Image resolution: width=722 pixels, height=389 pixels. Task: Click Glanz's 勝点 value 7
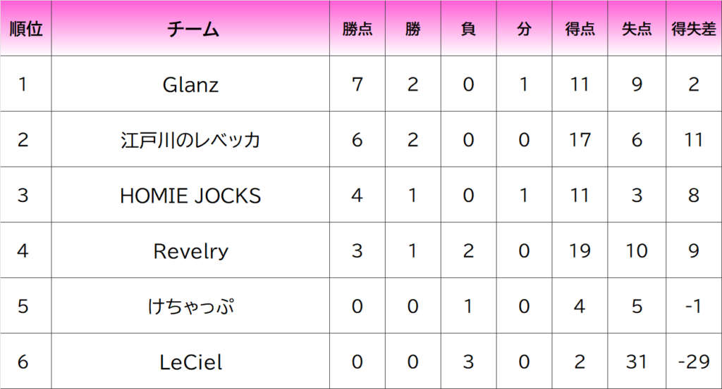[357, 84]
